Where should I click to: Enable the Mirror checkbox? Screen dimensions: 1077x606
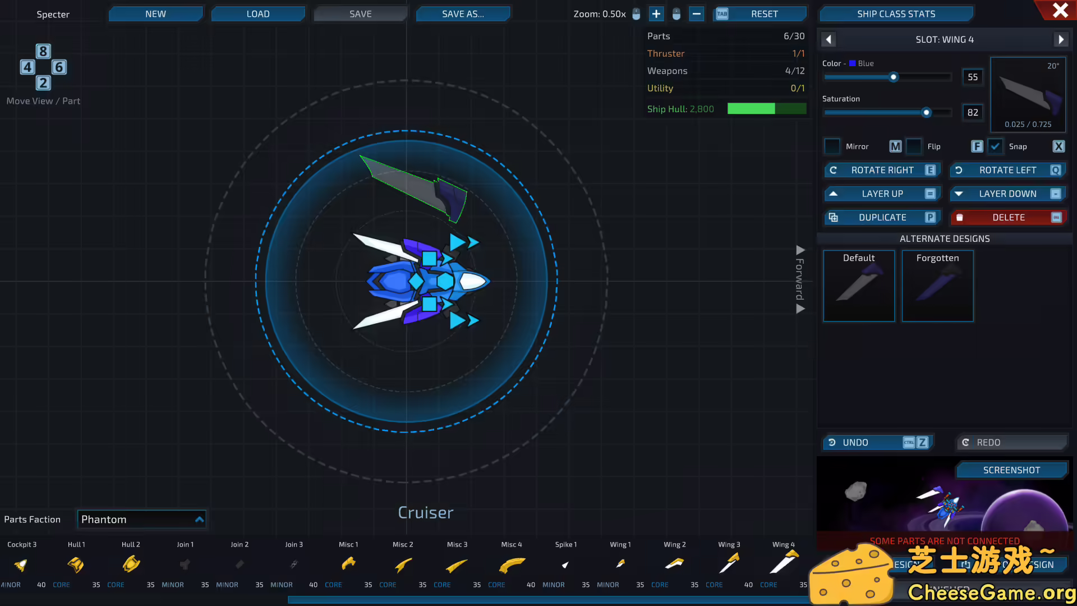[832, 146]
